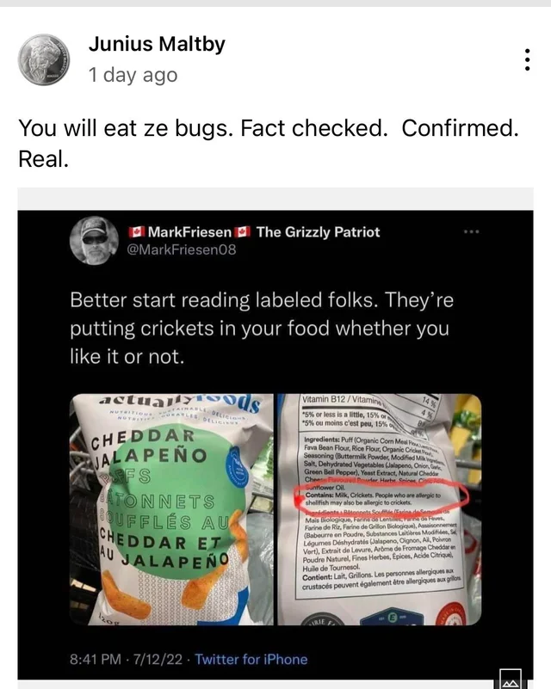Click the MarkFriesen display name
Screen dimensions: 551x689
pyautogui.click(x=189, y=232)
